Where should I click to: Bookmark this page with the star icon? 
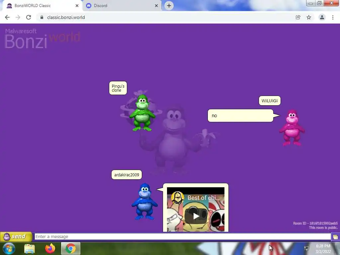point(309,17)
